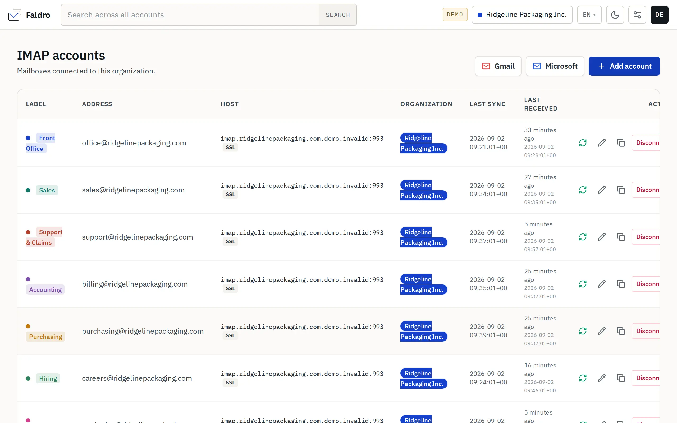Image resolution: width=677 pixels, height=423 pixels.
Task: Disconnect the Accounting account
Action: [646, 284]
